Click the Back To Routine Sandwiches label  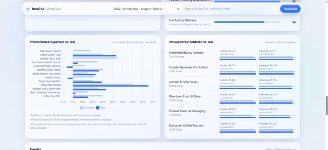coord(46,92)
